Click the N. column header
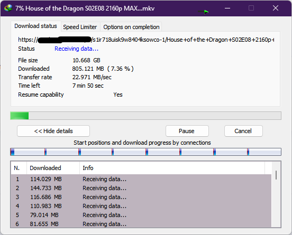 (x=19, y=168)
